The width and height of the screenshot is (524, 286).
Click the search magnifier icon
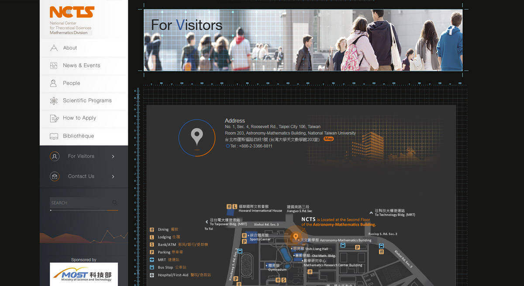click(x=115, y=203)
